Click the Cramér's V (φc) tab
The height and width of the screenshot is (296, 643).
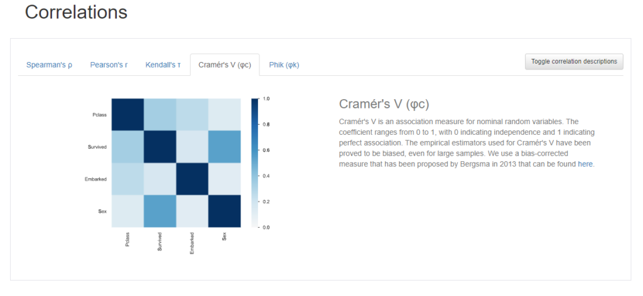coord(225,65)
